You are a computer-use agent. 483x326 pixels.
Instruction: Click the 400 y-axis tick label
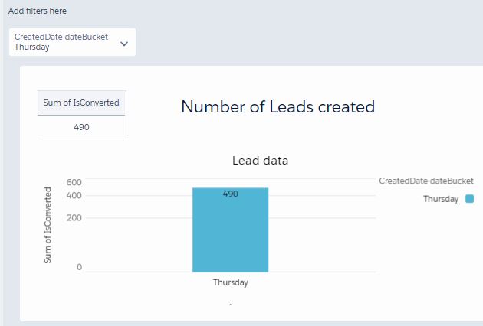74,196
